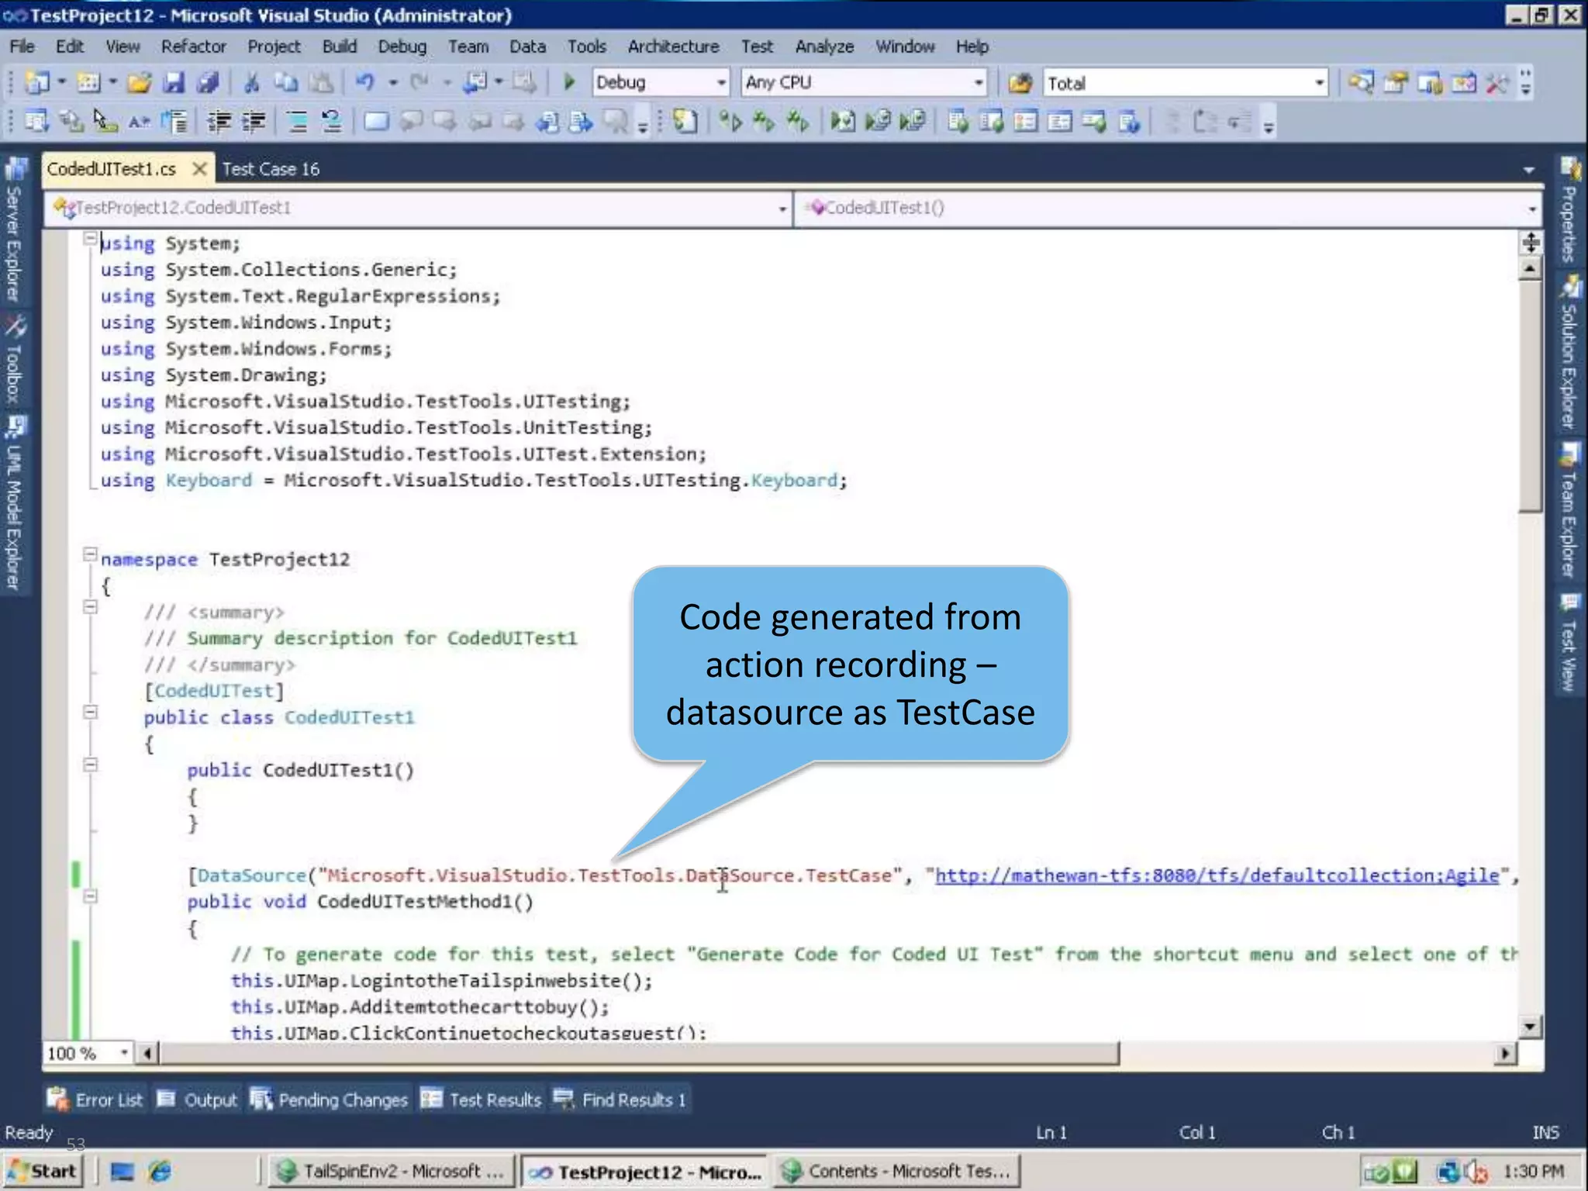Click the Undo arrow icon
Viewport: 1588px width, 1191px height.
[365, 82]
